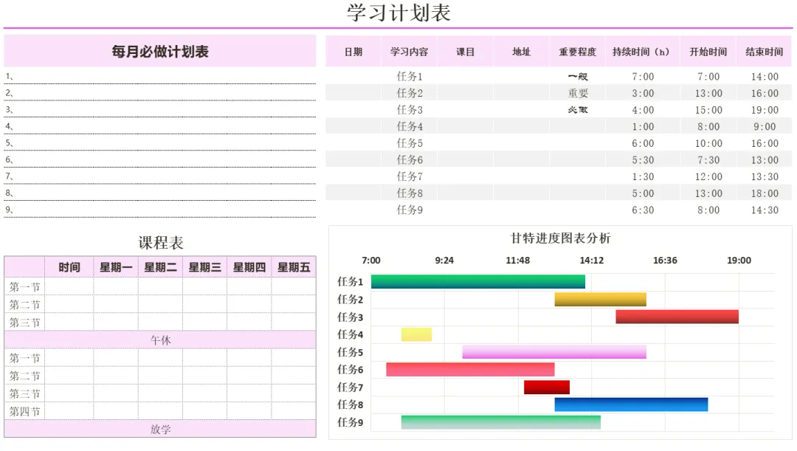Viewport: 797px width, 451px height.
Task: Click the 任务9 cell in the table
Action: (410, 210)
